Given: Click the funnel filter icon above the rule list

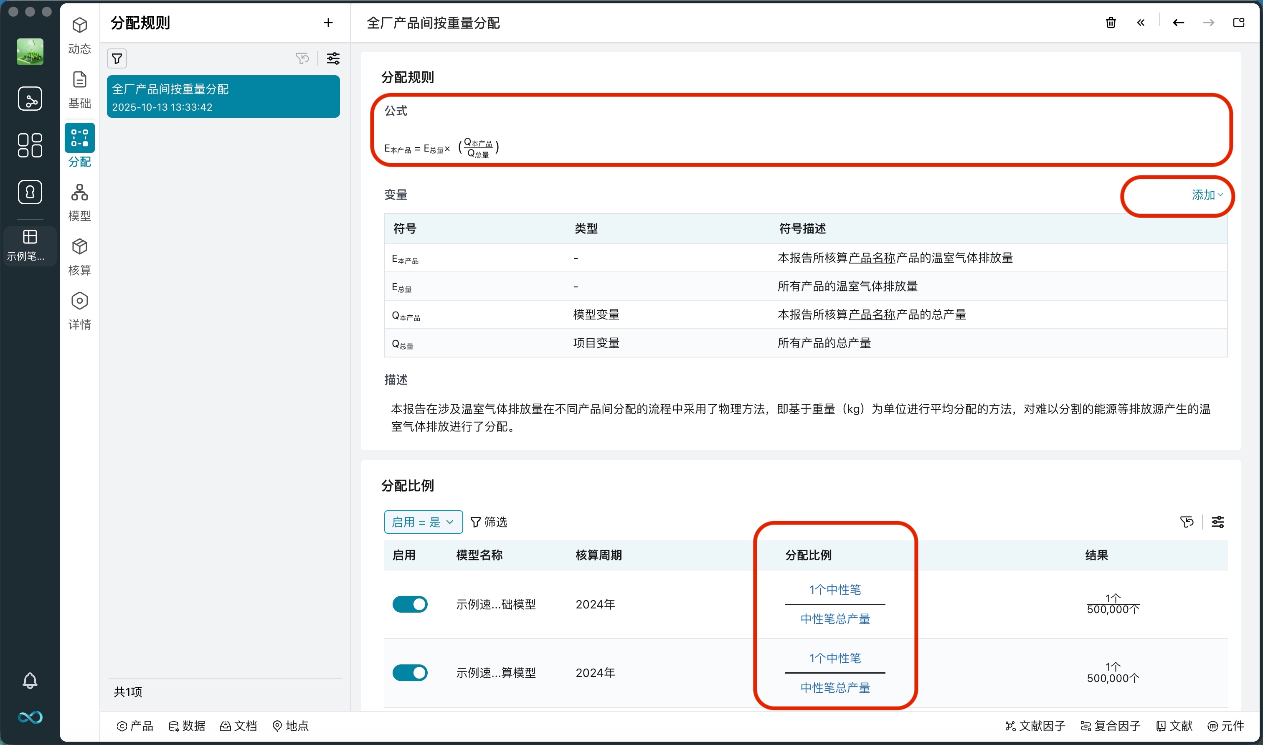Looking at the screenshot, I should point(117,58).
